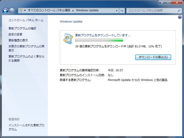Click the 今日: 16:57 value
The width and height of the screenshot is (184, 138).
tap(116, 70)
